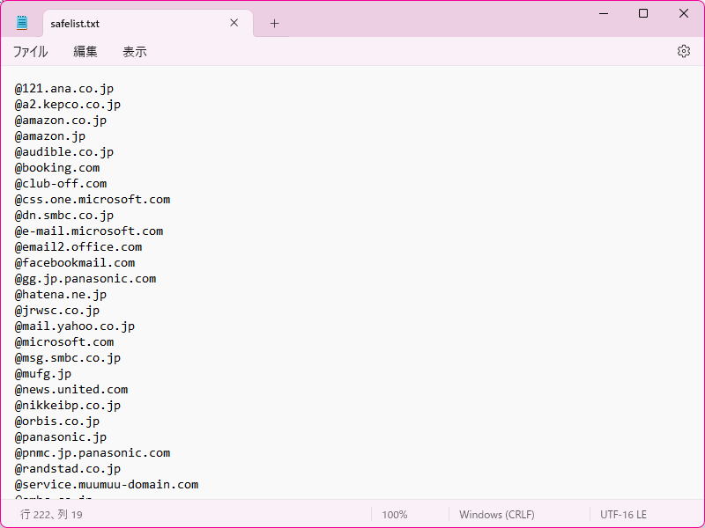Maximize the Notepad window
The height and width of the screenshot is (528, 705).
tap(643, 13)
